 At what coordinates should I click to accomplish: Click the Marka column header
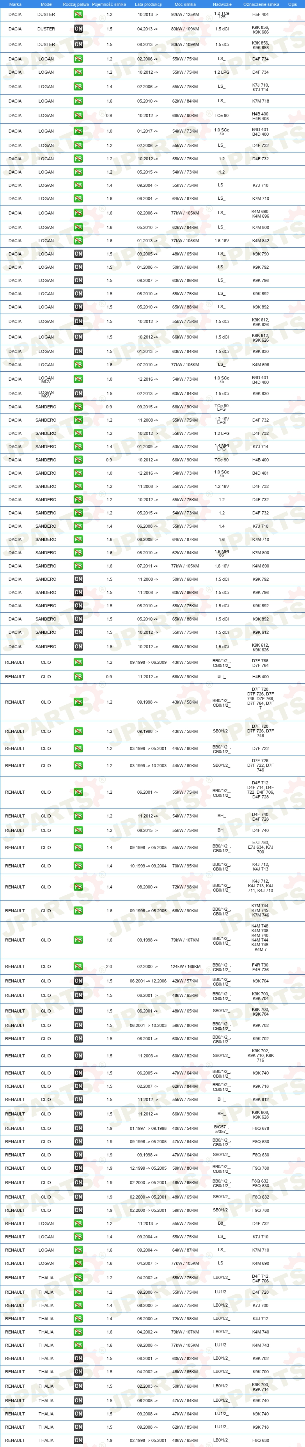coord(15,4)
